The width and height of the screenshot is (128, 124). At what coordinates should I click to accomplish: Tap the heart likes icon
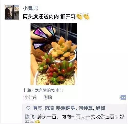point(28,108)
